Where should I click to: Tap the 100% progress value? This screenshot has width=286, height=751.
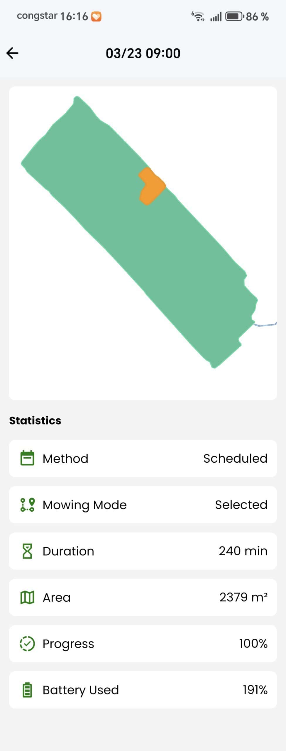(253, 643)
